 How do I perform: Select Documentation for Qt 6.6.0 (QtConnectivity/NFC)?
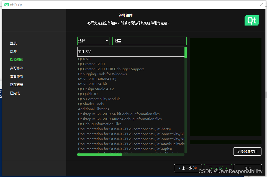coord(131,139)
